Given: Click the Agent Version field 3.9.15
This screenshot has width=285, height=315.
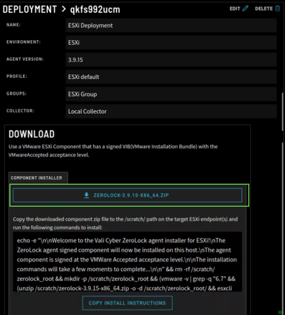Looking at the screenshot, I should click(171, 60).
